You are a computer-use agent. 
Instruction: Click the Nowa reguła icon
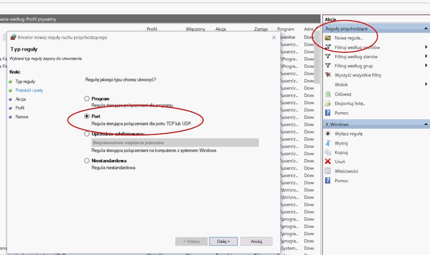(328, 38)
